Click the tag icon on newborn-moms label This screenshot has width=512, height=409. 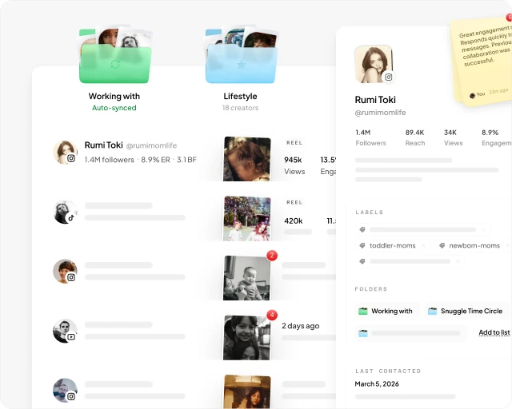click(442, 245)
